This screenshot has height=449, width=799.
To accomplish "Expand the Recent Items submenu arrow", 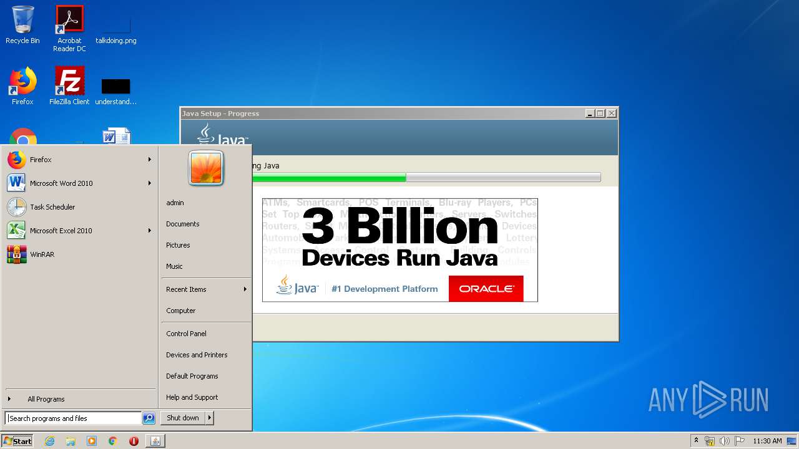I will coord(245,289).
